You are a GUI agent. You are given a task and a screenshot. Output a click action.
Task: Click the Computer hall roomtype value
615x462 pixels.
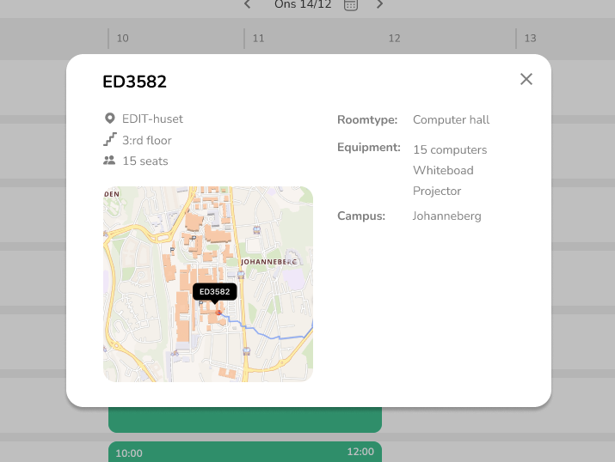point(451,119)
